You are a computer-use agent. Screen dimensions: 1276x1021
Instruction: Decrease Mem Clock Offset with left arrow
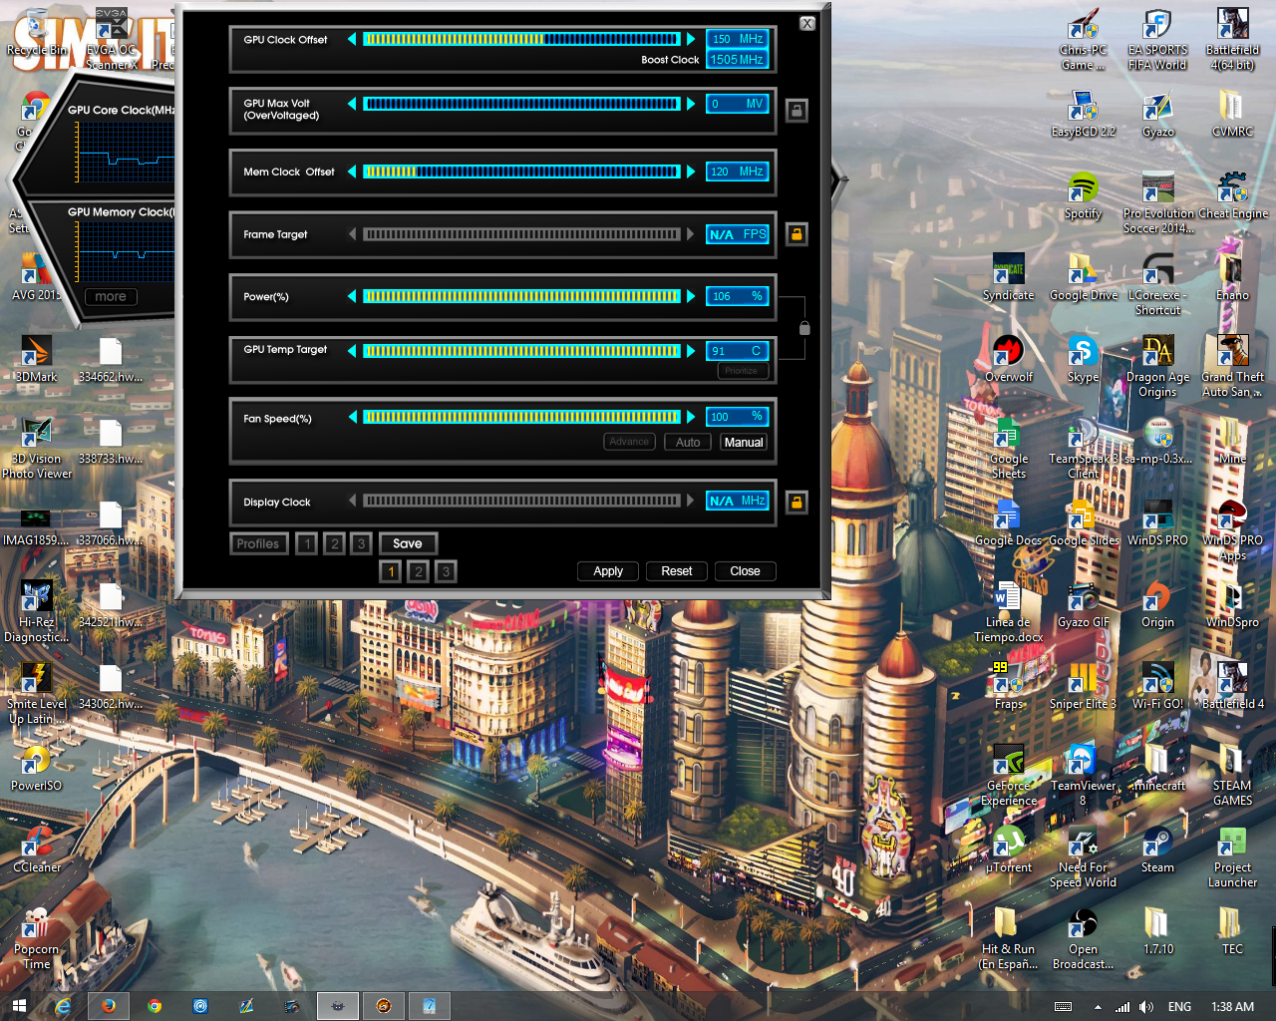352,171
